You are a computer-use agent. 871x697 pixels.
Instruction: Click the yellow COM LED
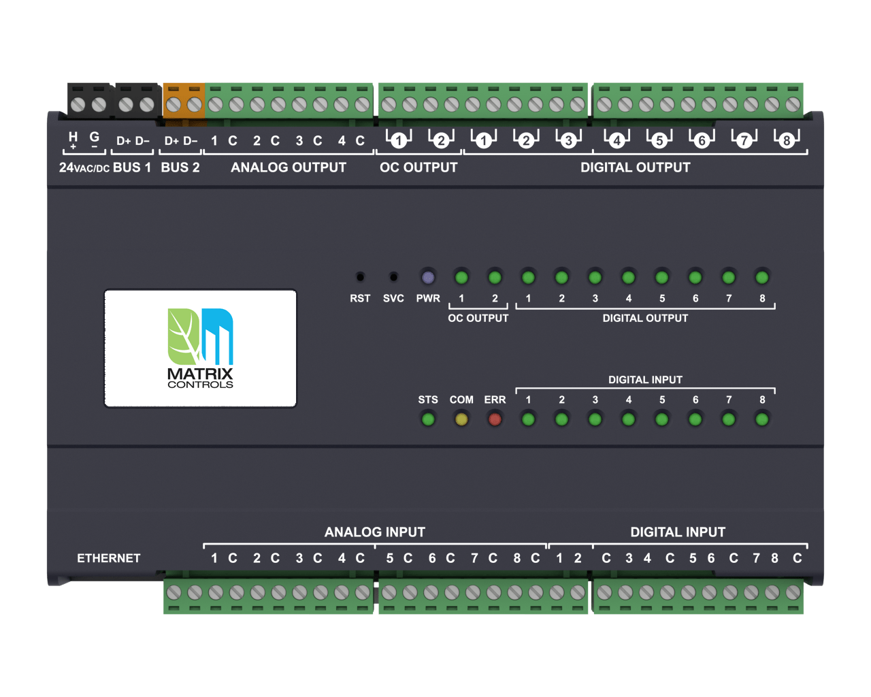pos(461,419)
